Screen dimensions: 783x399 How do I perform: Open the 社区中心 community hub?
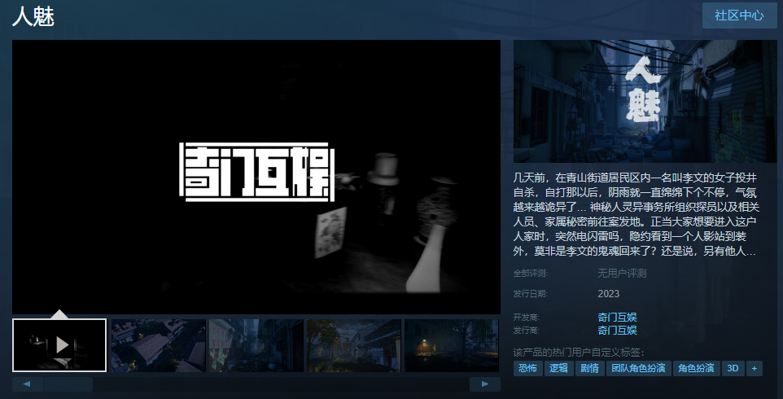pos(739,15)
